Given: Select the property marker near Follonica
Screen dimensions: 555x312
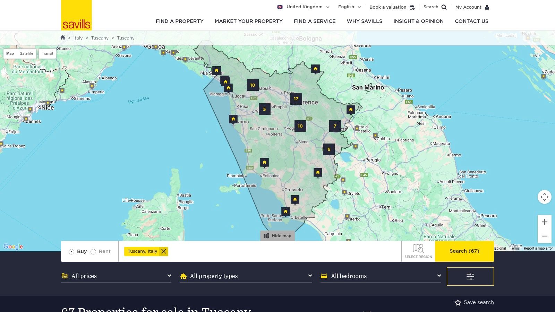Looking at the screenshot, I should coord(264,163).
